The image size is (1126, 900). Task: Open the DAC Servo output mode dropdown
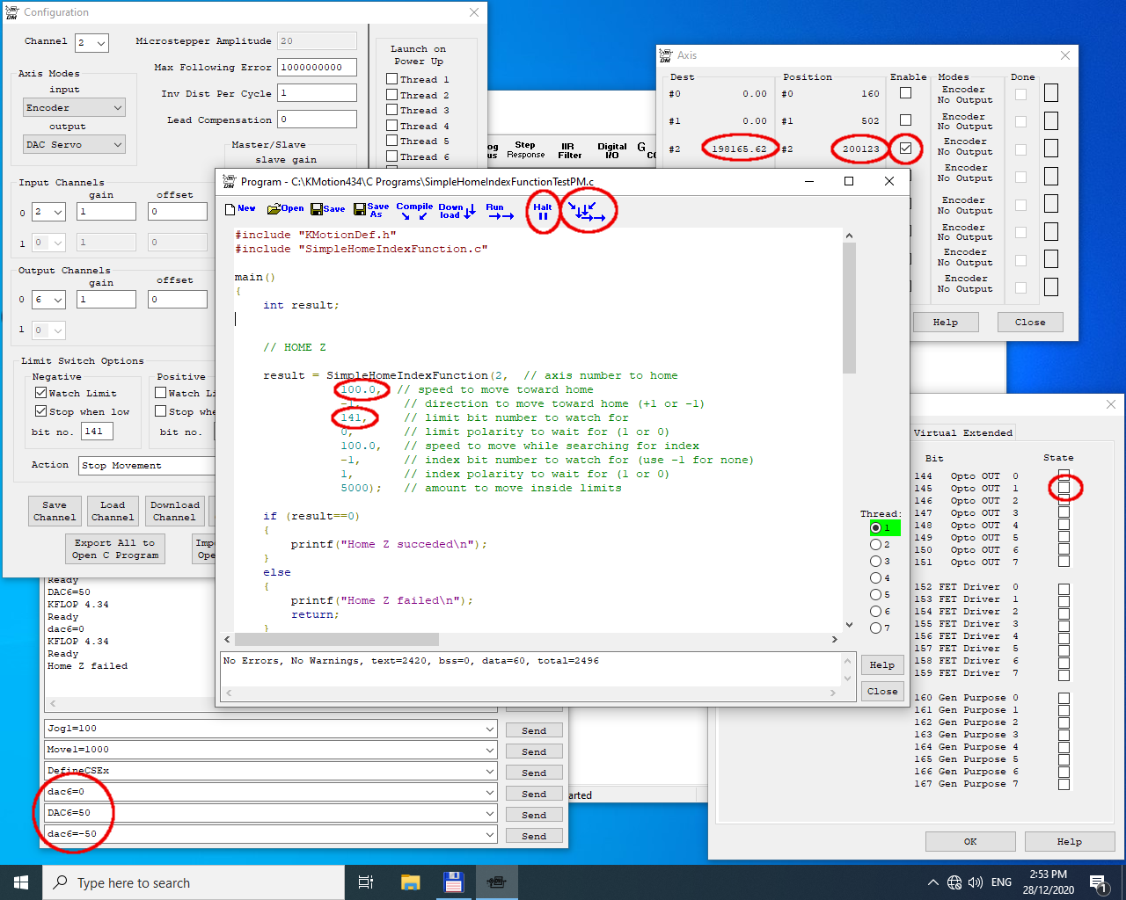point(75,144)
